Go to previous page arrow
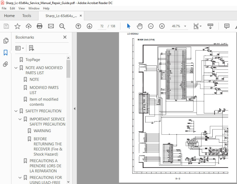This screenshot has width=237, height=184. pos(78,26)
